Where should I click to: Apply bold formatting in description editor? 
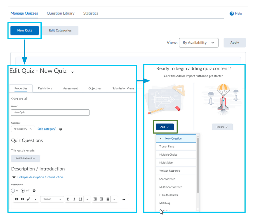(x=68, y=199)
